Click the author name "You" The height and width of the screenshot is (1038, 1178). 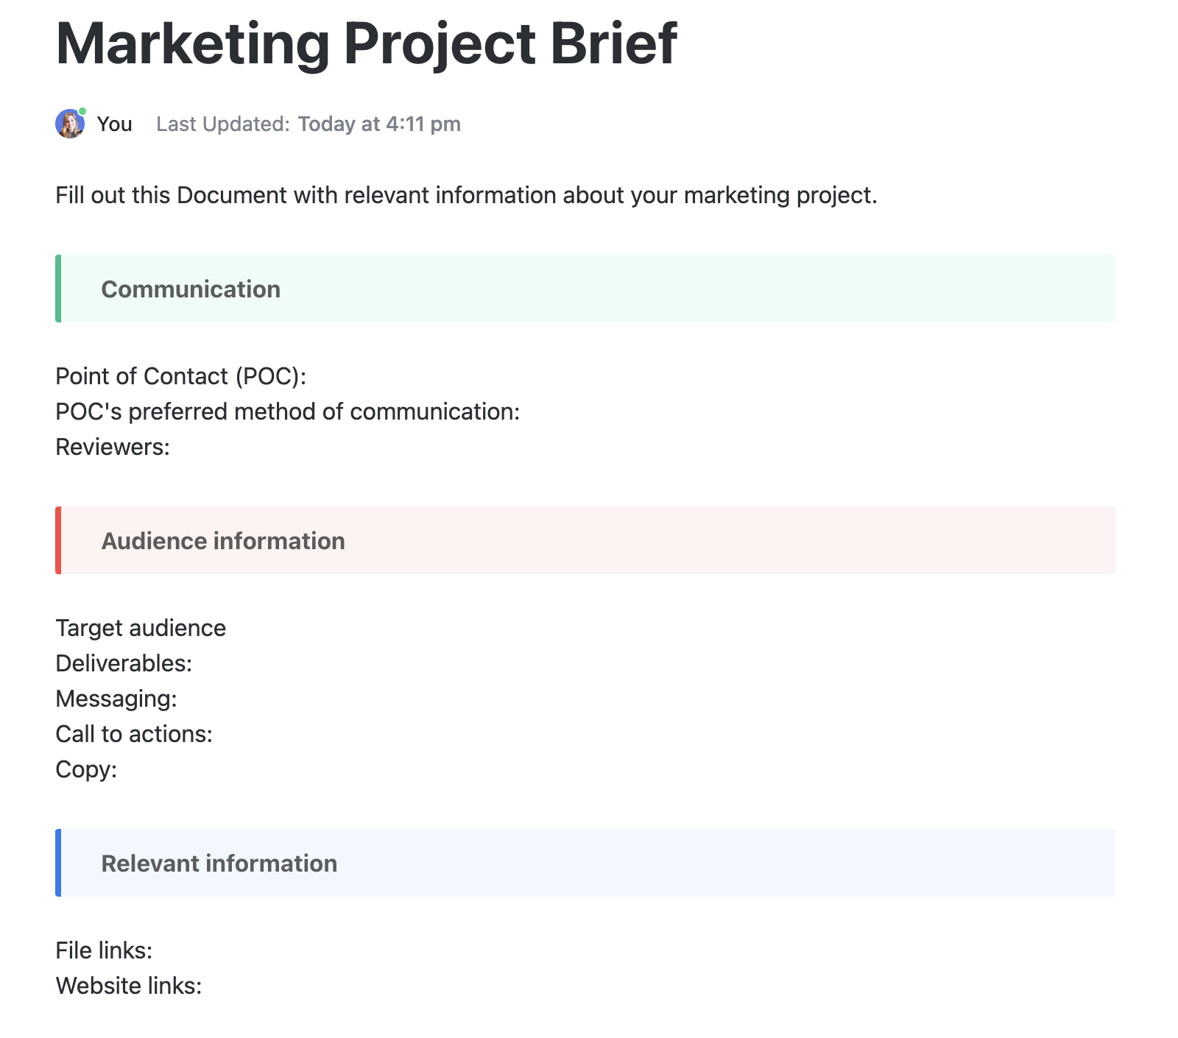(114, 124)
